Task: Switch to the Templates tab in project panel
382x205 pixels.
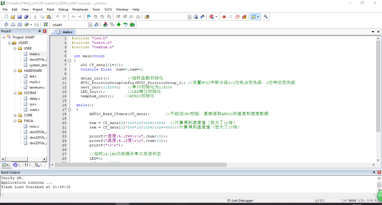Action: tap(40, 165)
